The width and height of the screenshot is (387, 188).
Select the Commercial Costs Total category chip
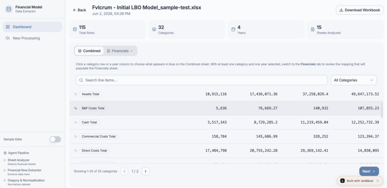pos(99,136)
